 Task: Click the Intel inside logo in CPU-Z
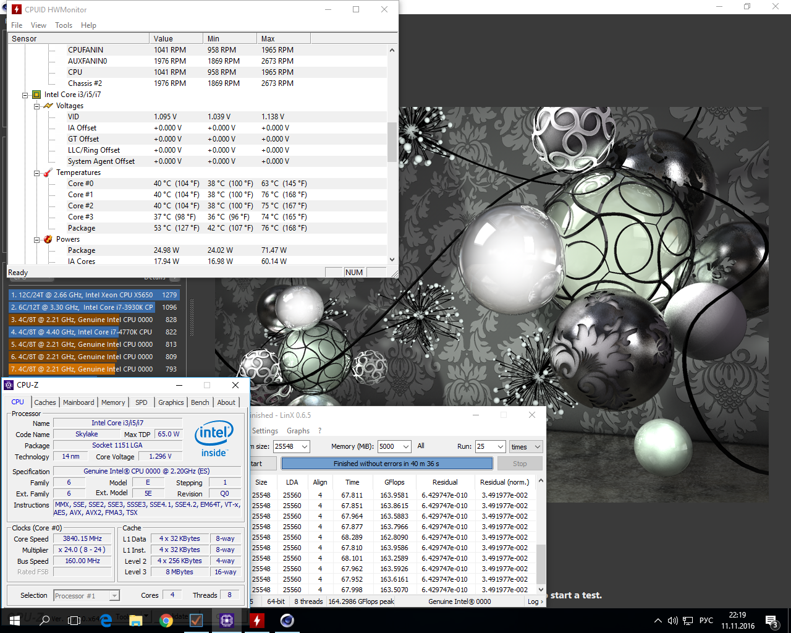click(x=214, y=440)
